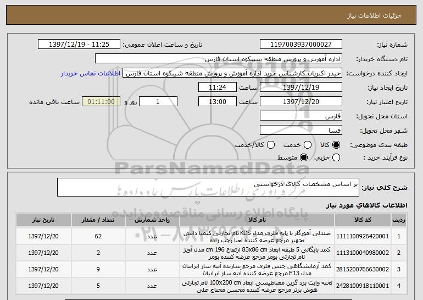Click quantity 9 in row 3

98,270
